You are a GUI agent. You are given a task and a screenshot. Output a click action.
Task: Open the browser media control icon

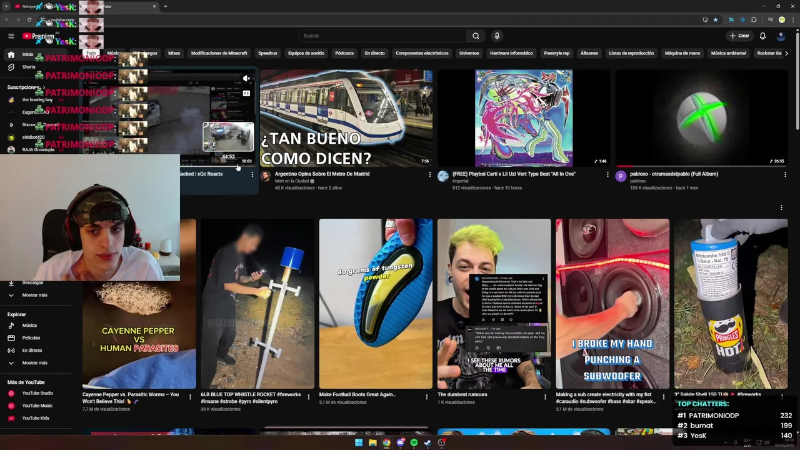coord(769,19)
